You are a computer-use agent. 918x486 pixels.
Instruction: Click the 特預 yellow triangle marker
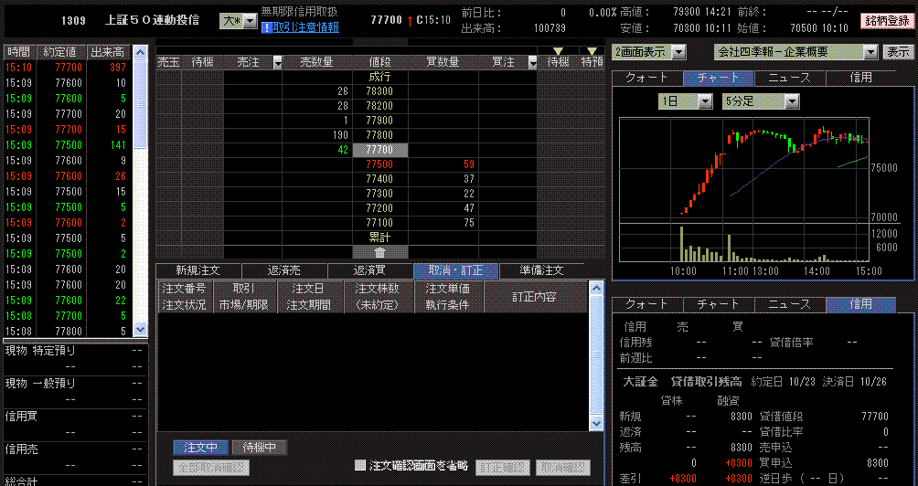[593, 51]
